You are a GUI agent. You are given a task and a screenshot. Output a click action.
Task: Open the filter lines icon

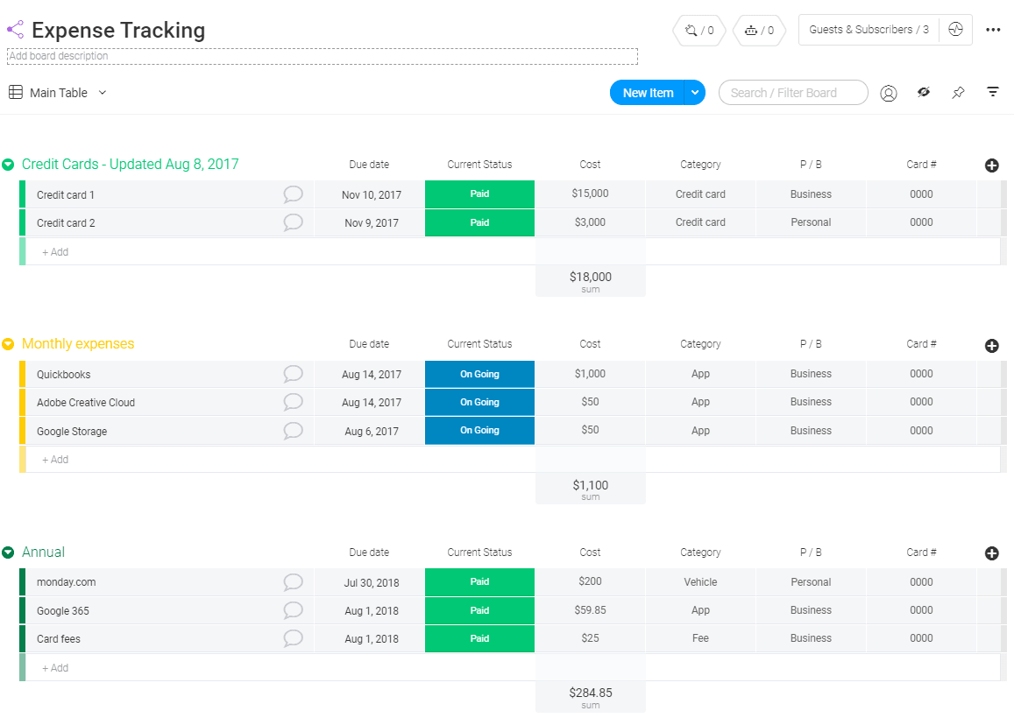pos(993,92)
